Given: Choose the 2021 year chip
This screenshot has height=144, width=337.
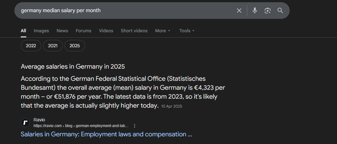Looking at the screenshot, I should tap(53, 46).
